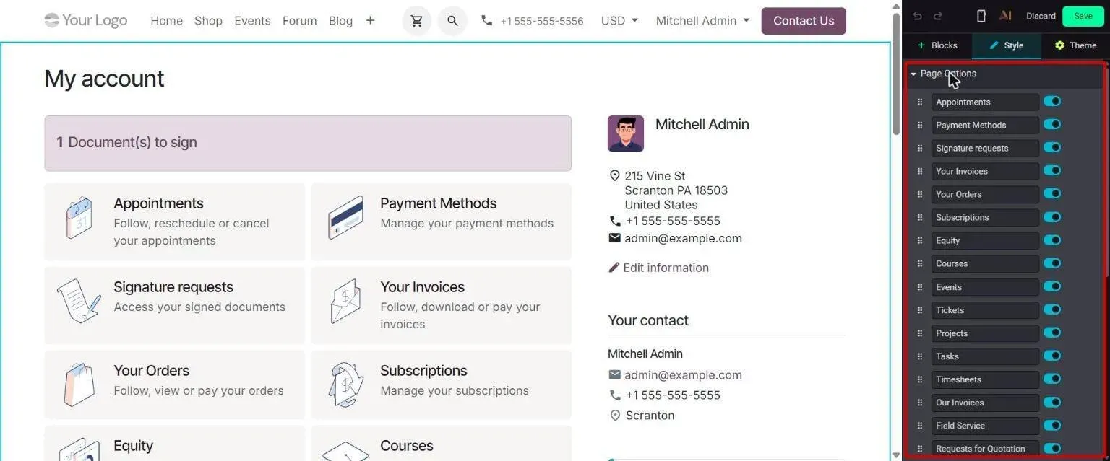Click the Signature requests document icon
The width and height of the screenshot is (1110, 461).
[x=79, y=302]
